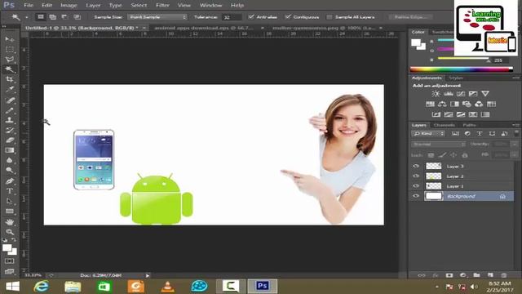Select the History Brush tool

9,130
